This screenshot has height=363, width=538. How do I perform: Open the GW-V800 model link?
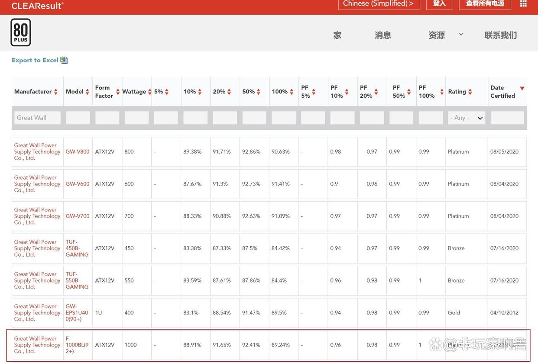point(78,152)
